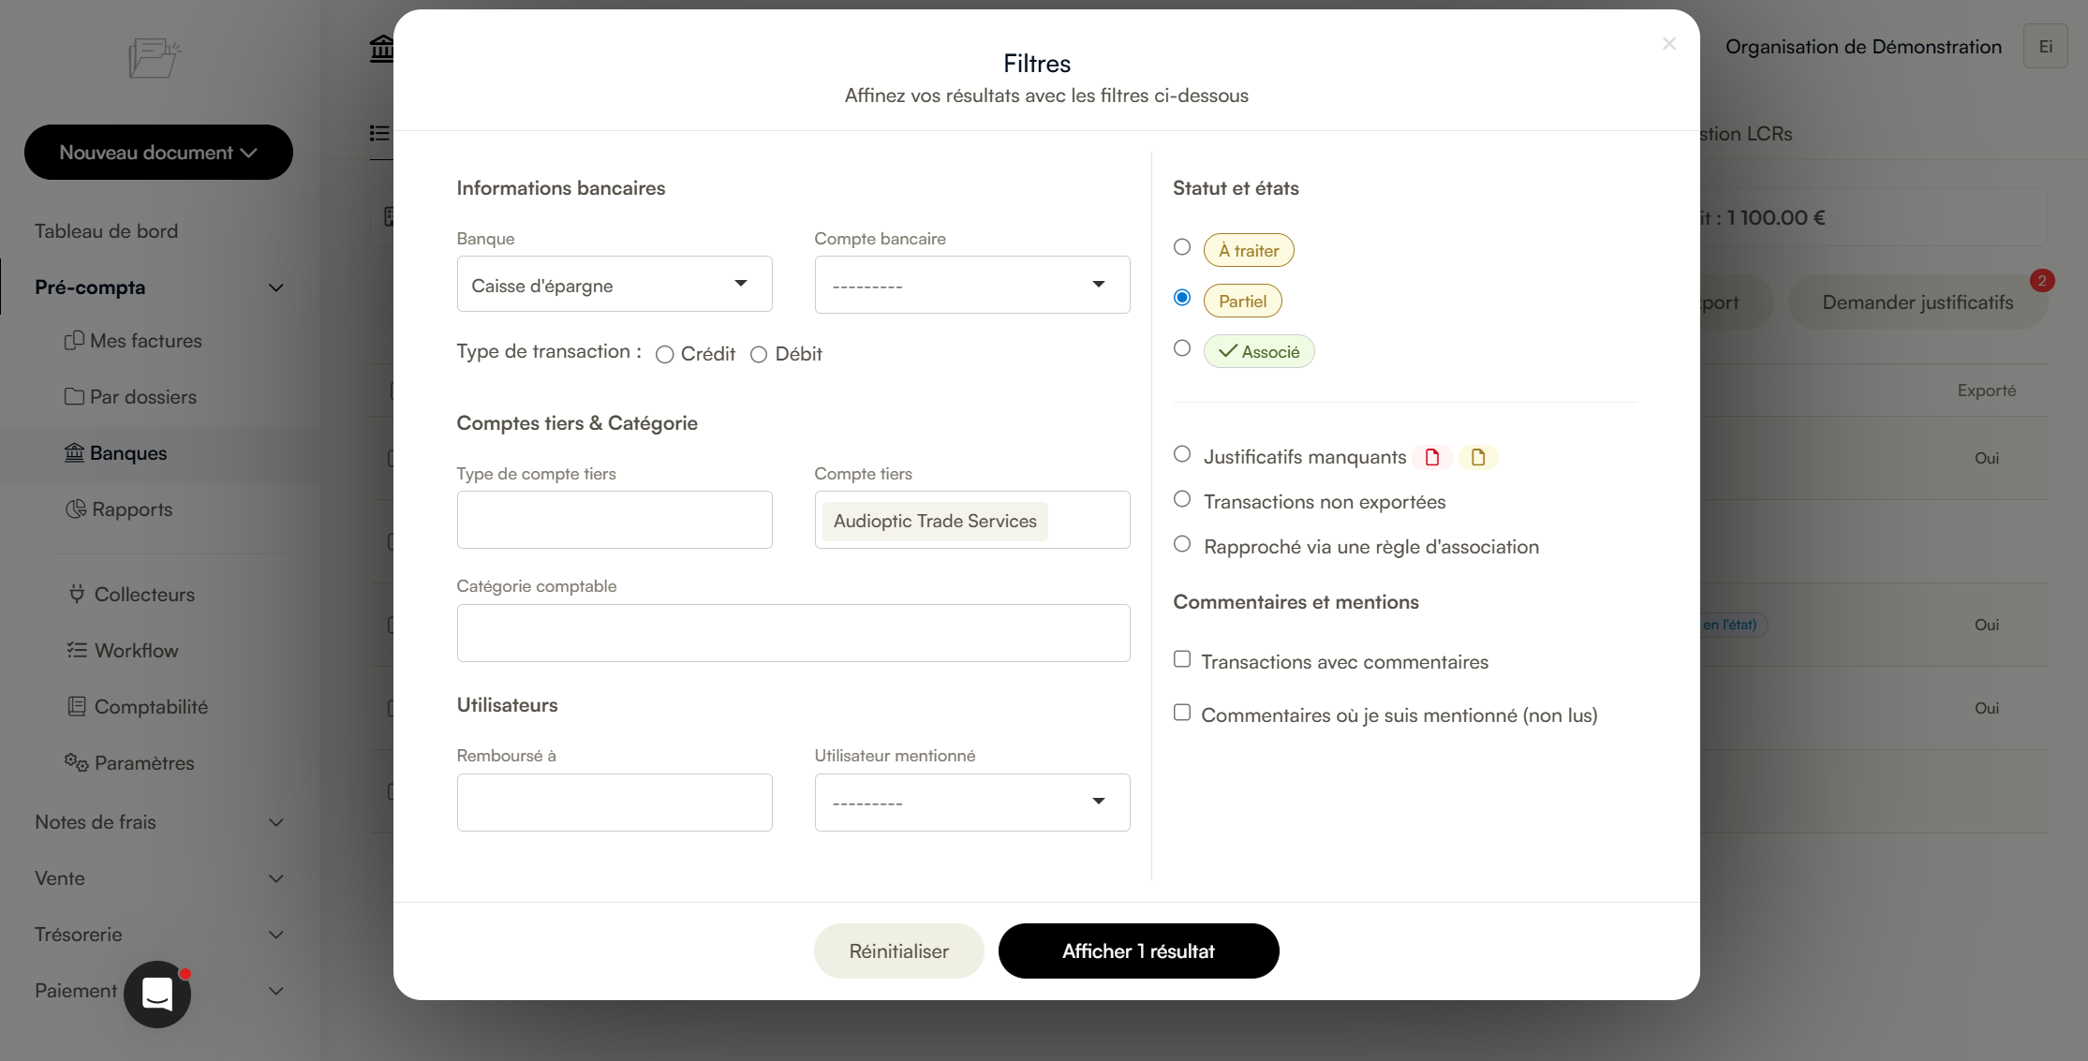2088x1061 pixels.
Task: Click the Catégorie comptable field
Action: (793, 633)
